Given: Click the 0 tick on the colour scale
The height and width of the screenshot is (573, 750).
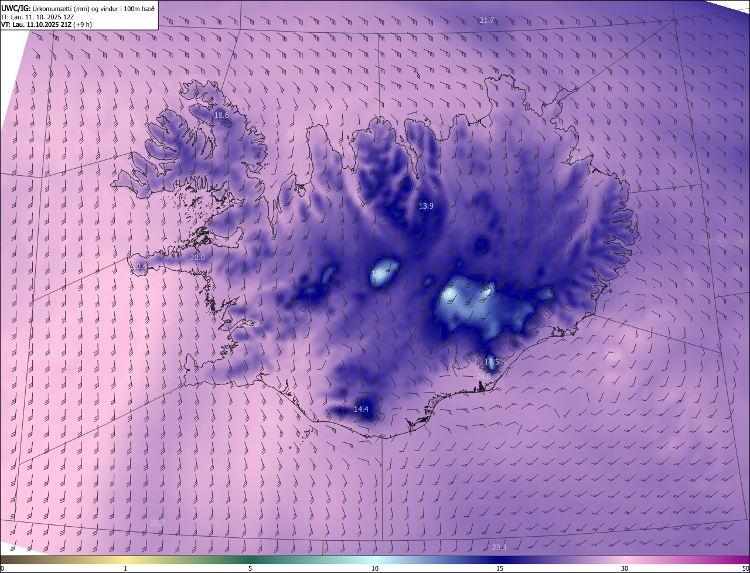Looking at the screenshot, I should pyautogui.click(x=2, y=568).
